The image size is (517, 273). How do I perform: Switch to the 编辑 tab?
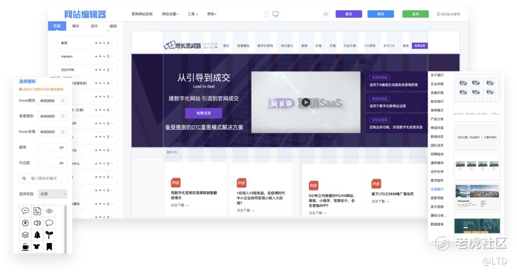[113, 26]
